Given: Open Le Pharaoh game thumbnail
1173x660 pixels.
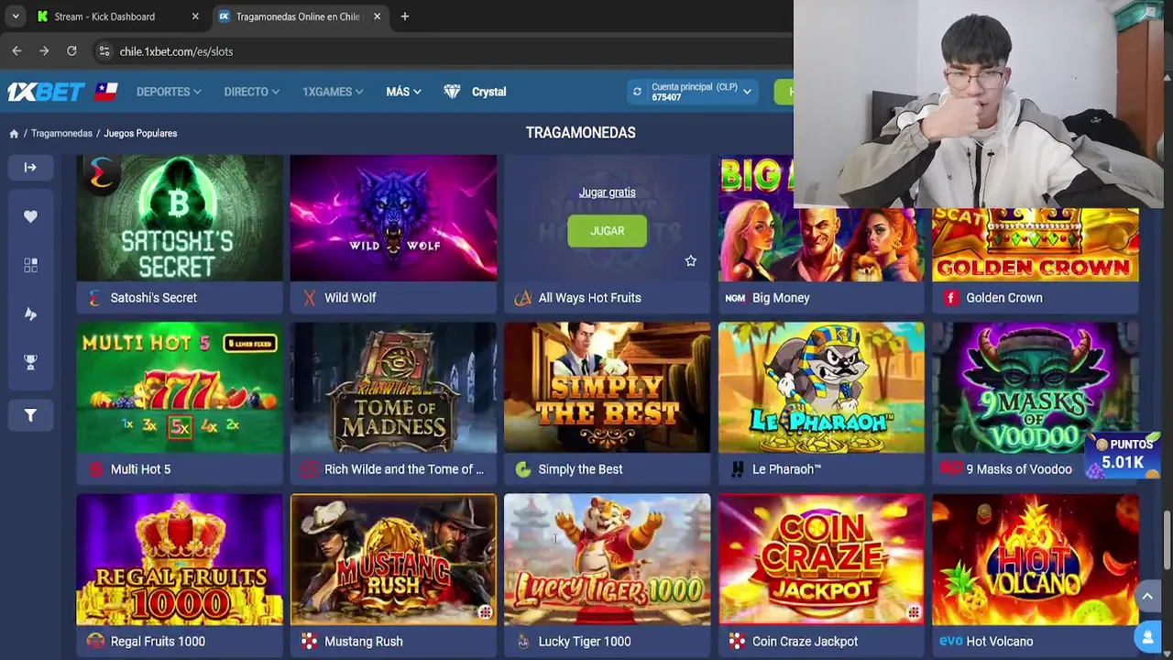Looking at the screenshot, I should [821, 388].
